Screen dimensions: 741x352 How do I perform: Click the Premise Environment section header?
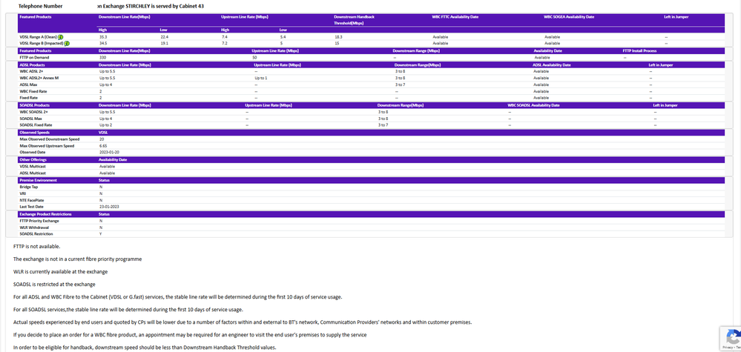pos(37,180)
